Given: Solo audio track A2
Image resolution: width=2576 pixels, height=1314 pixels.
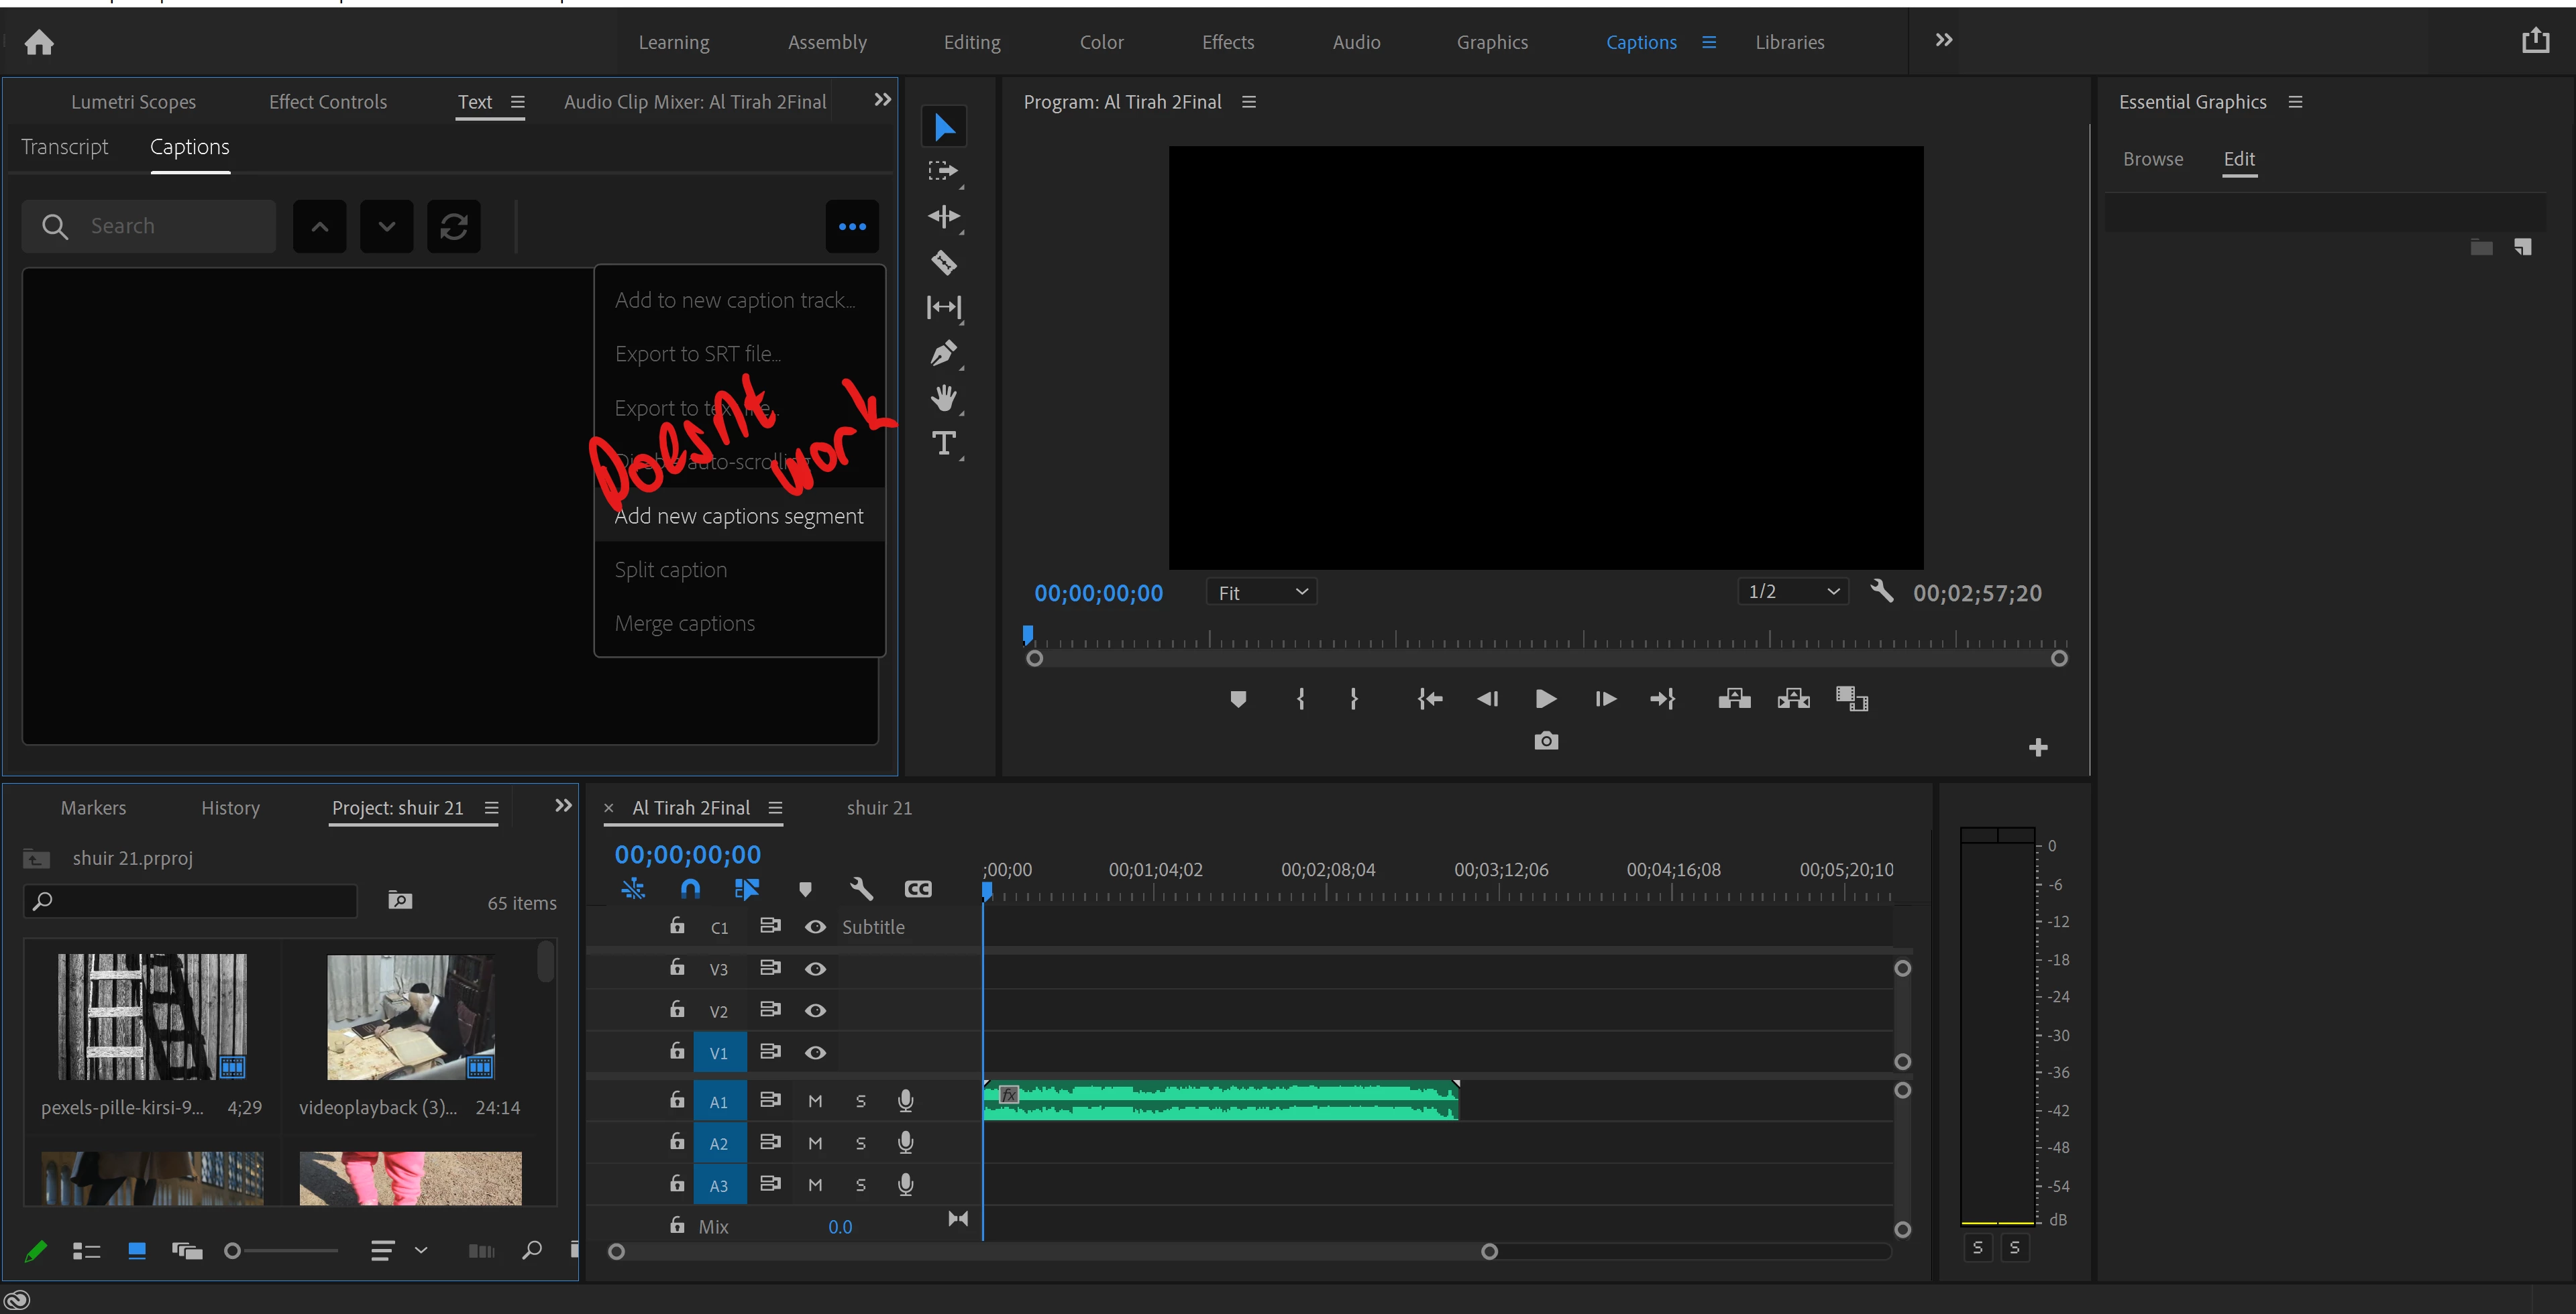Looking at the screenshot, I should coord(860,1143).
